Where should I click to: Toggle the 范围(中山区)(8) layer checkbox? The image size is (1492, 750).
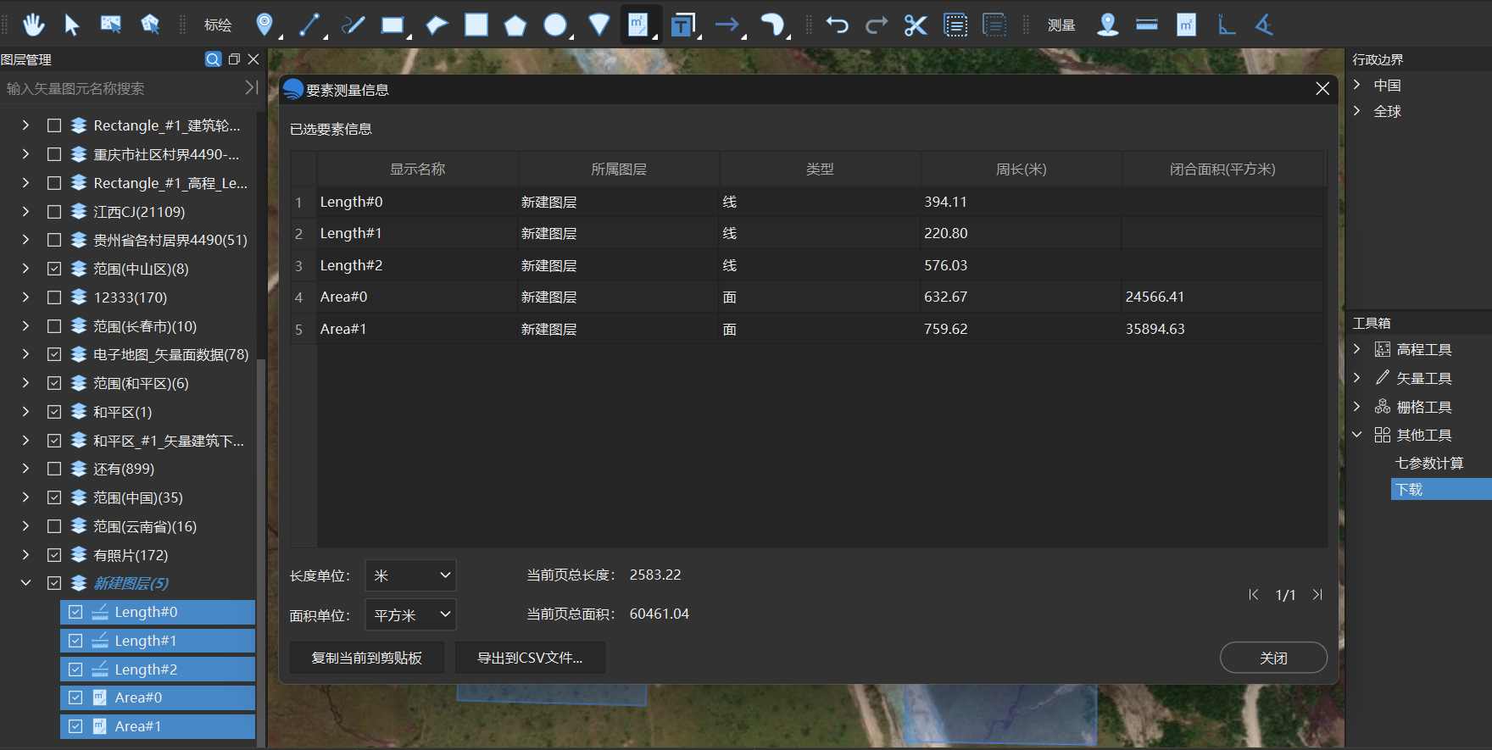coord(54,269)
